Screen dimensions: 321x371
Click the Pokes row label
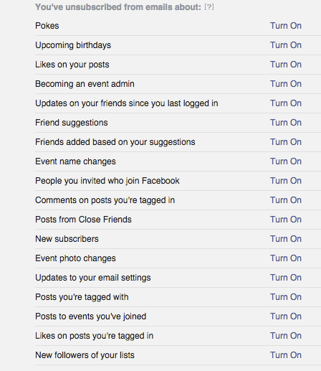point(47,26)
